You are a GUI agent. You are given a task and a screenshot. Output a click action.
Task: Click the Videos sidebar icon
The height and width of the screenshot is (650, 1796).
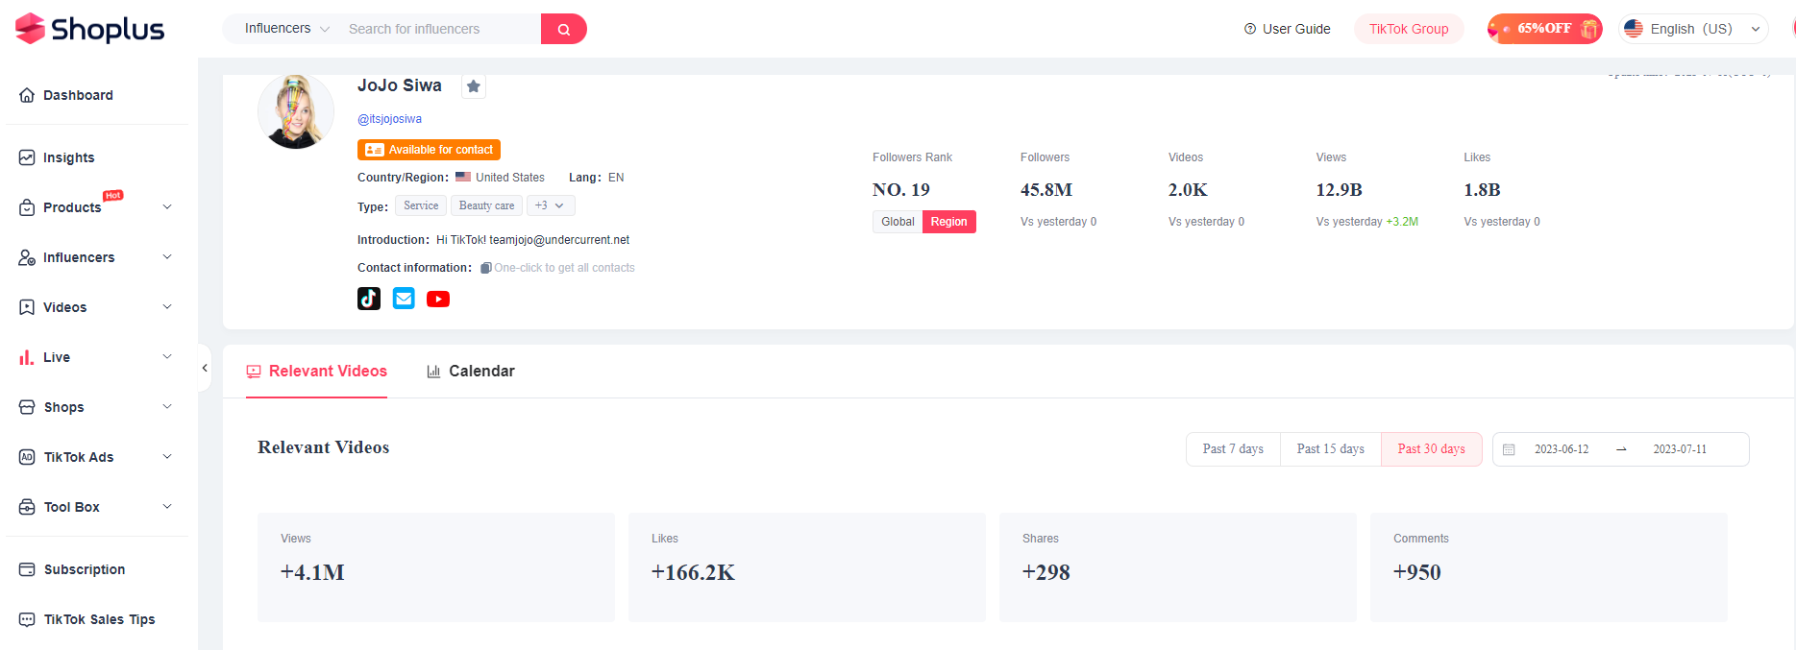coord(27,307)
